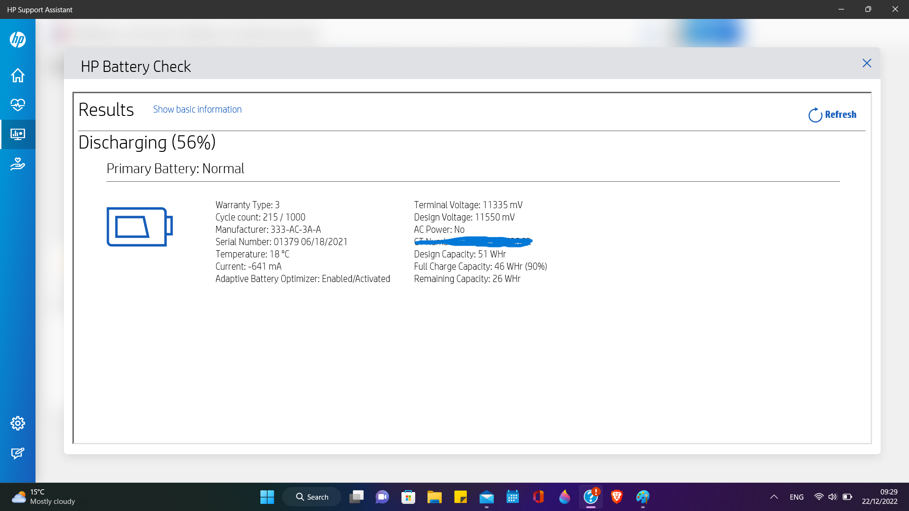The height and width of the screenshot is (511, 909).
Task: Click Terminal Voltage 11335 mV text
Action: [468, 205]
